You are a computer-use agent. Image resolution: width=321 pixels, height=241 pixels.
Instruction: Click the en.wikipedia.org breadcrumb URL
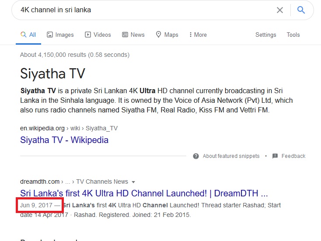69,129
